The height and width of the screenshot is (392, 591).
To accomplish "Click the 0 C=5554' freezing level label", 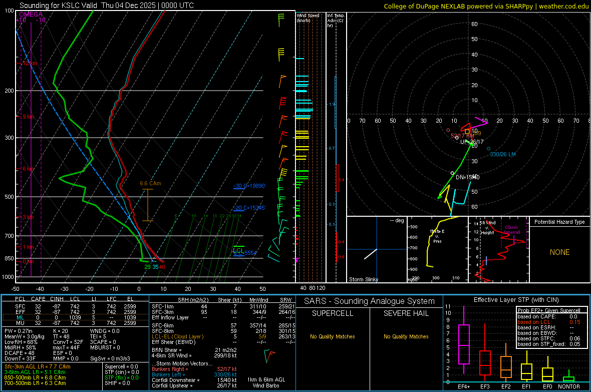I will [245, 253].
